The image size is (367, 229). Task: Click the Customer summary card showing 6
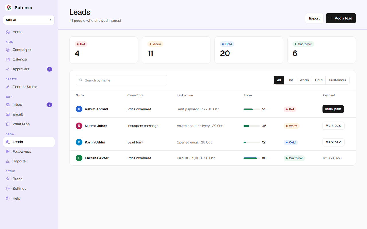(321, 50)
